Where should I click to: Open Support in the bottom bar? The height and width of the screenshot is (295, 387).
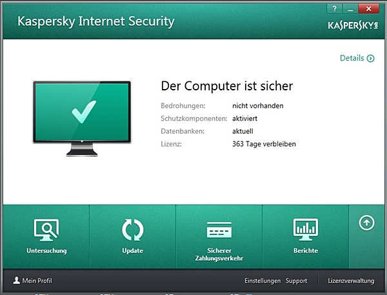click(x=297, y=281)
